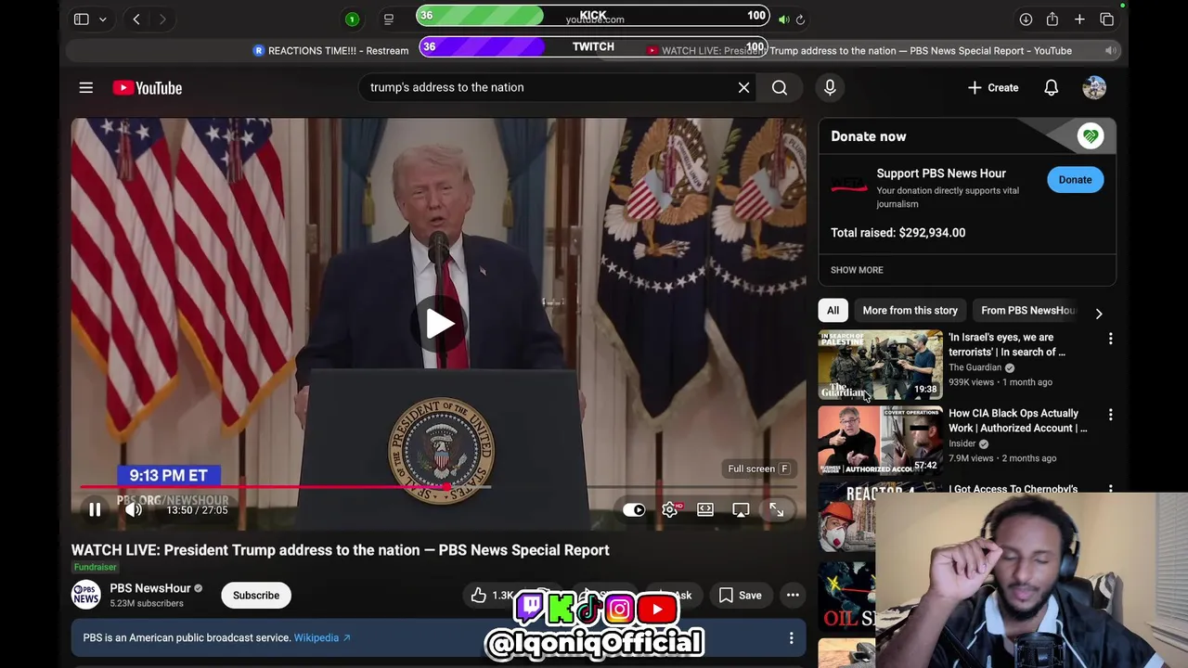
Task: Enter full screen mode
Action: (x=777, y=509)
